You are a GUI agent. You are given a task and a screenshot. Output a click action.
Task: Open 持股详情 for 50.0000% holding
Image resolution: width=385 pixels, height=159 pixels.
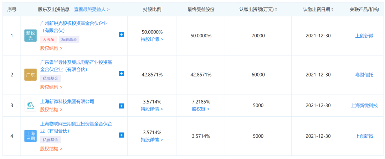coord(152,39)
